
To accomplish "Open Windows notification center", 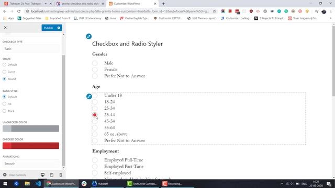I will pos(329,184).
